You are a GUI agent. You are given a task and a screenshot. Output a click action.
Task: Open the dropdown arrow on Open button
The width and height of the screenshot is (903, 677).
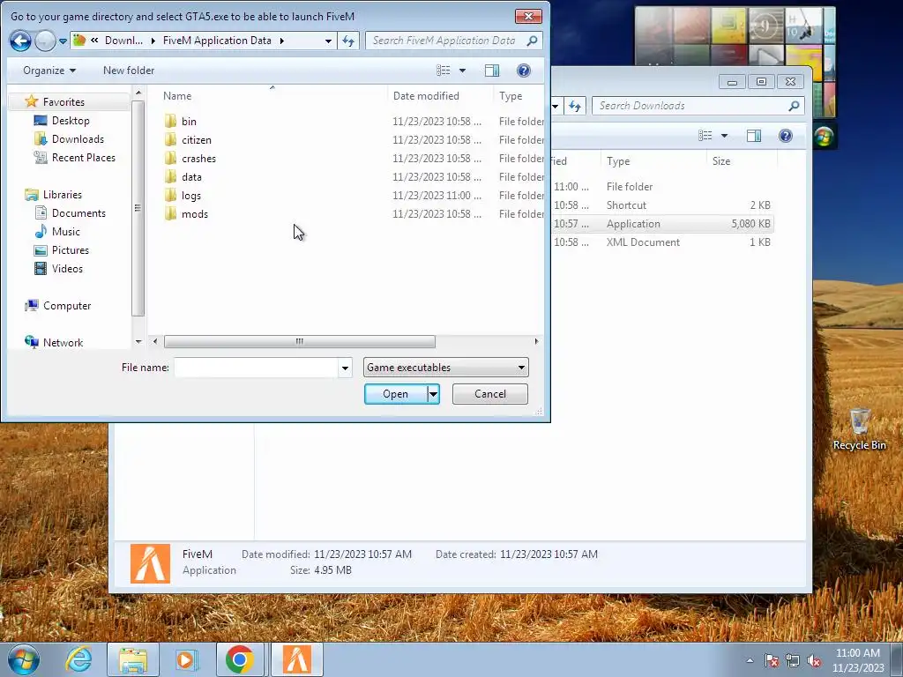coord(433,394)
